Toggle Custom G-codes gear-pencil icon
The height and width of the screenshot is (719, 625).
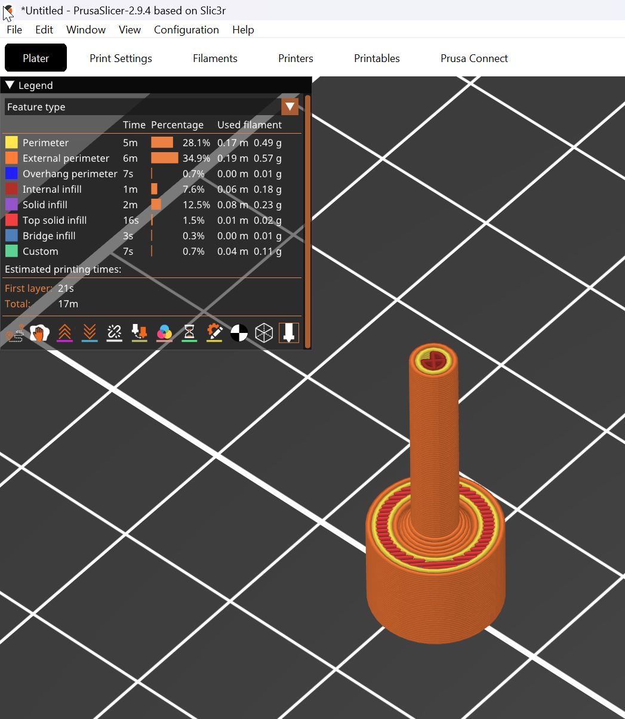(x=214, y=333)
